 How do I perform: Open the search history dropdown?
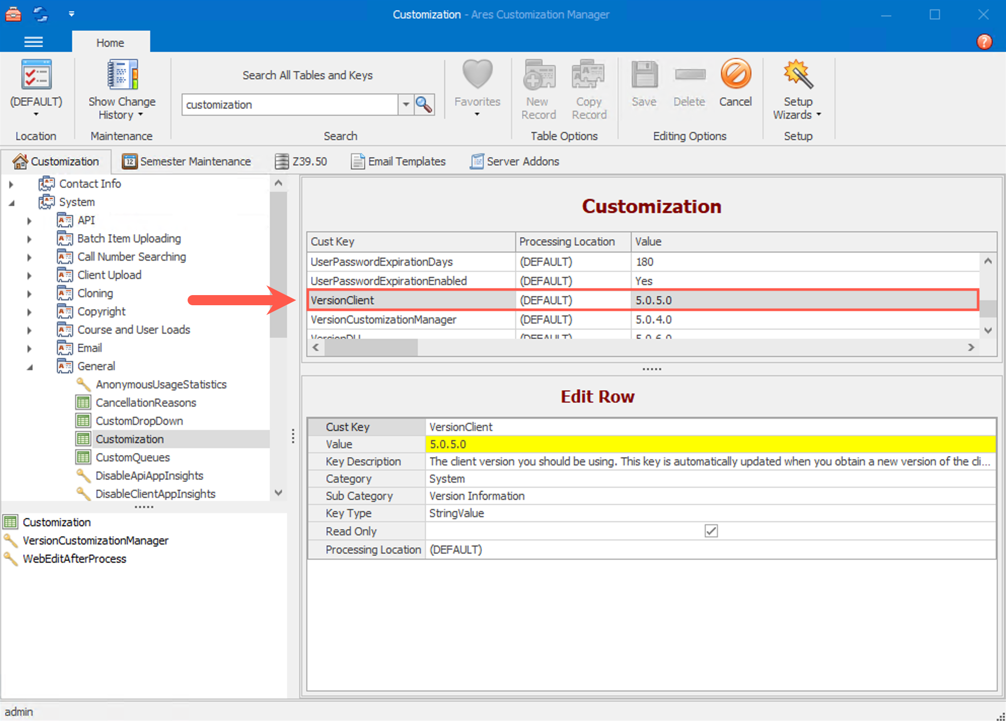(405, 104)
